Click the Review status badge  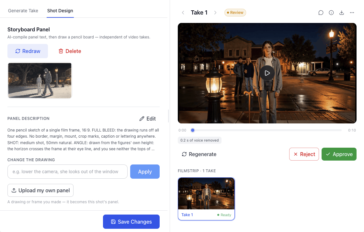pos(235,13)
